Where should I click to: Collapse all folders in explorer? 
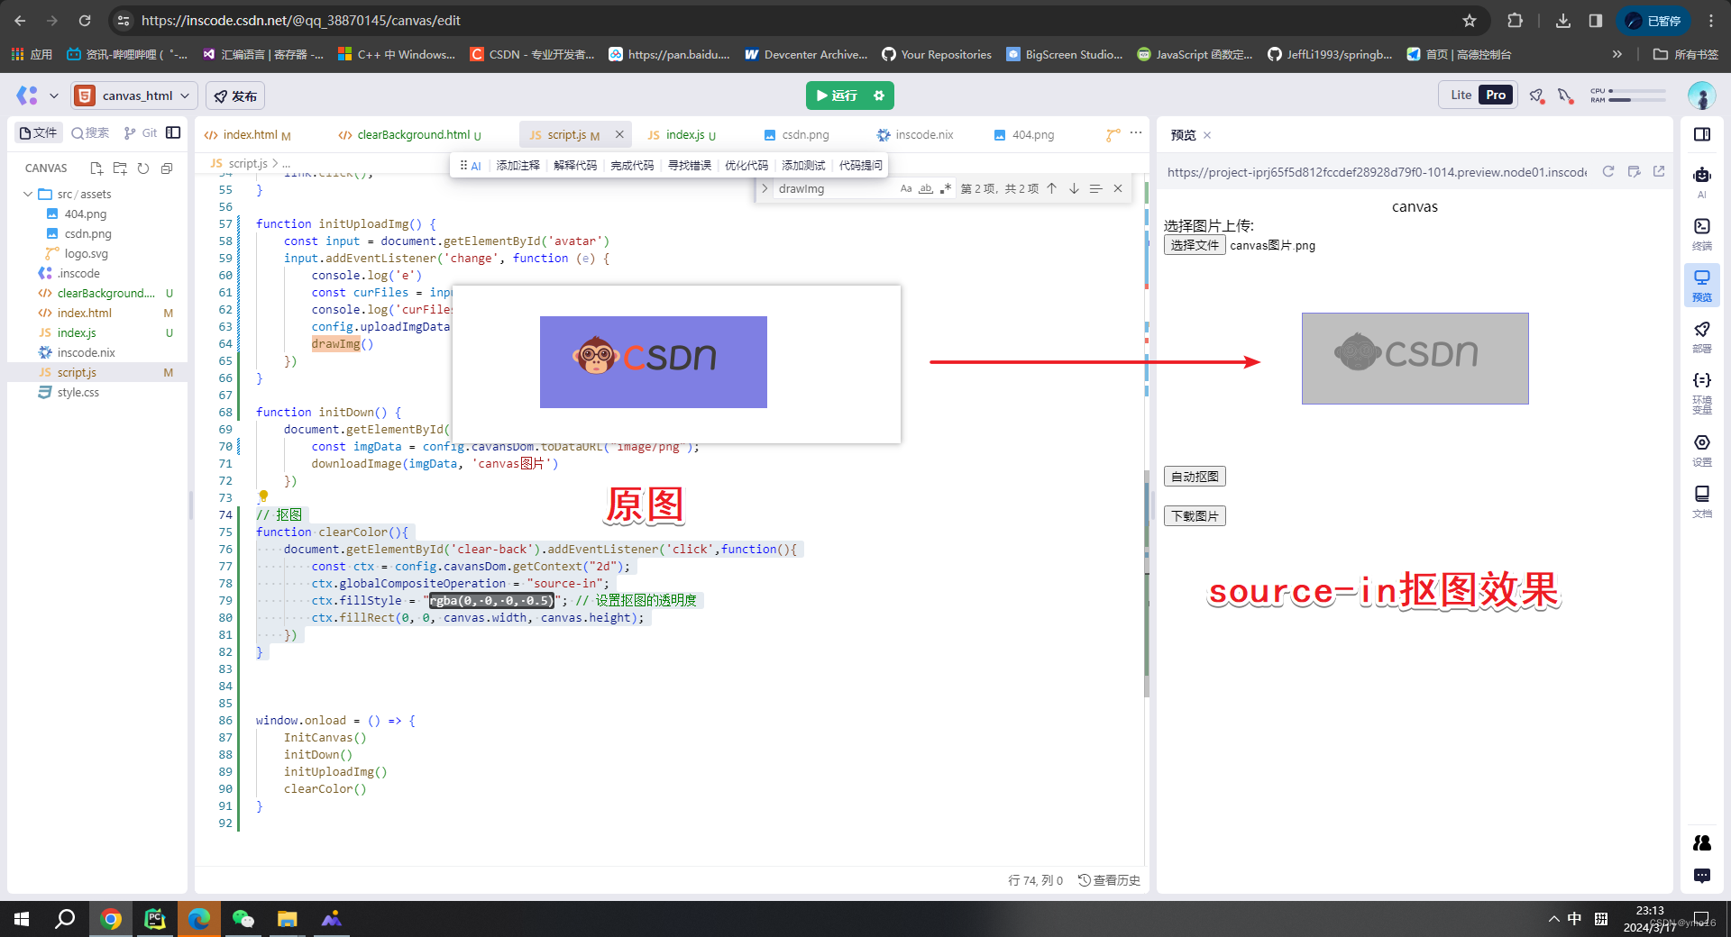[x=167, y=168]
